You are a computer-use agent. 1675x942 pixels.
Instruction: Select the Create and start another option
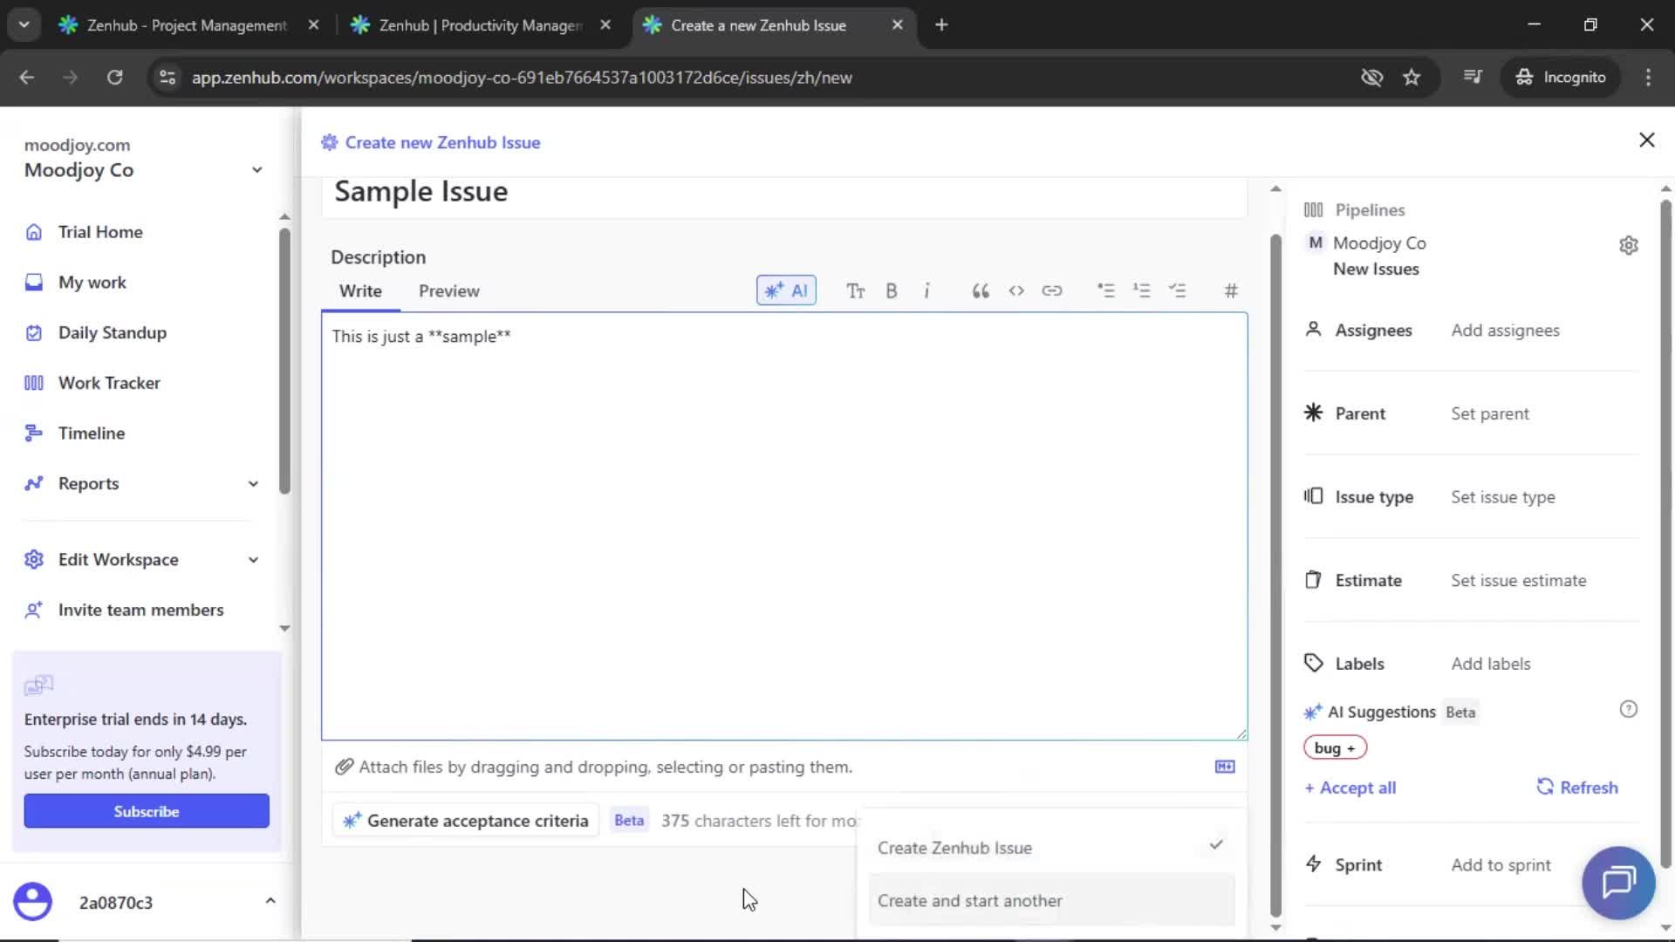[x=971, y=901]
